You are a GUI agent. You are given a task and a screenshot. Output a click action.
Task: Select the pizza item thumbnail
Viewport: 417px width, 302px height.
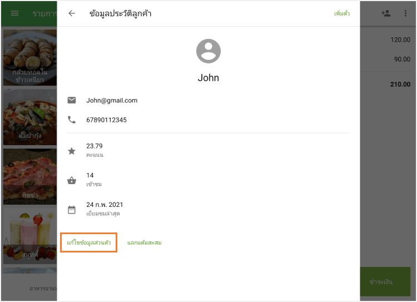30,177
